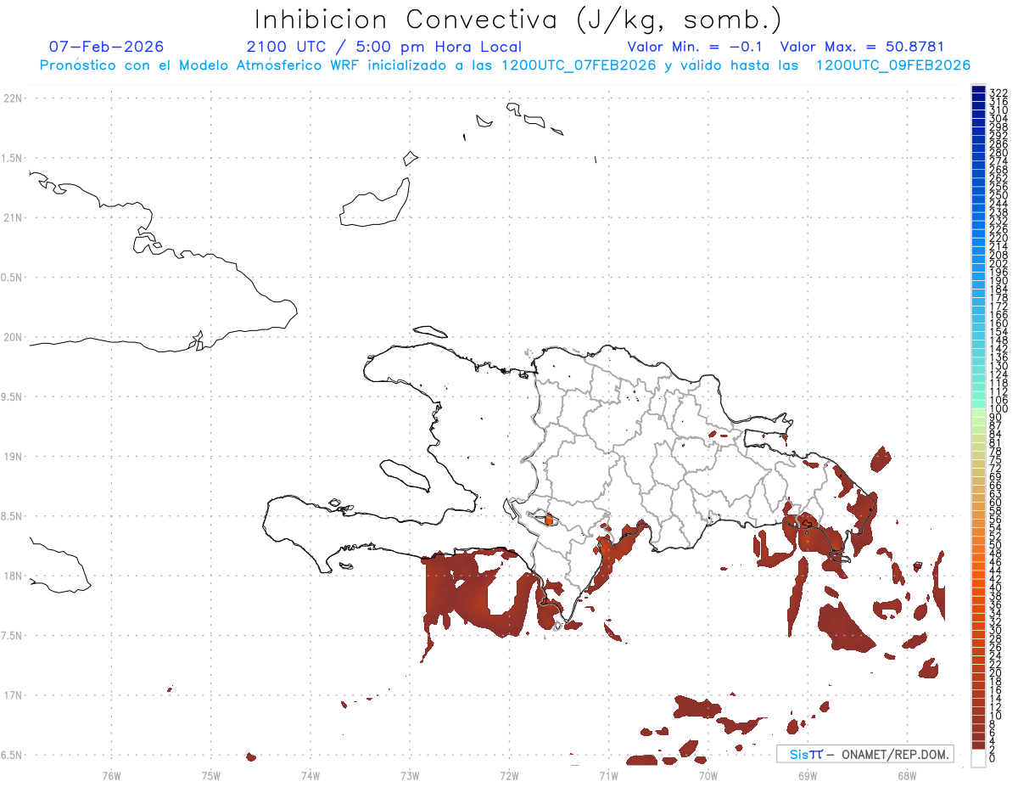Click the '71W' longitude label
This screenshot has height=787, width=1018.
[608, 774]
